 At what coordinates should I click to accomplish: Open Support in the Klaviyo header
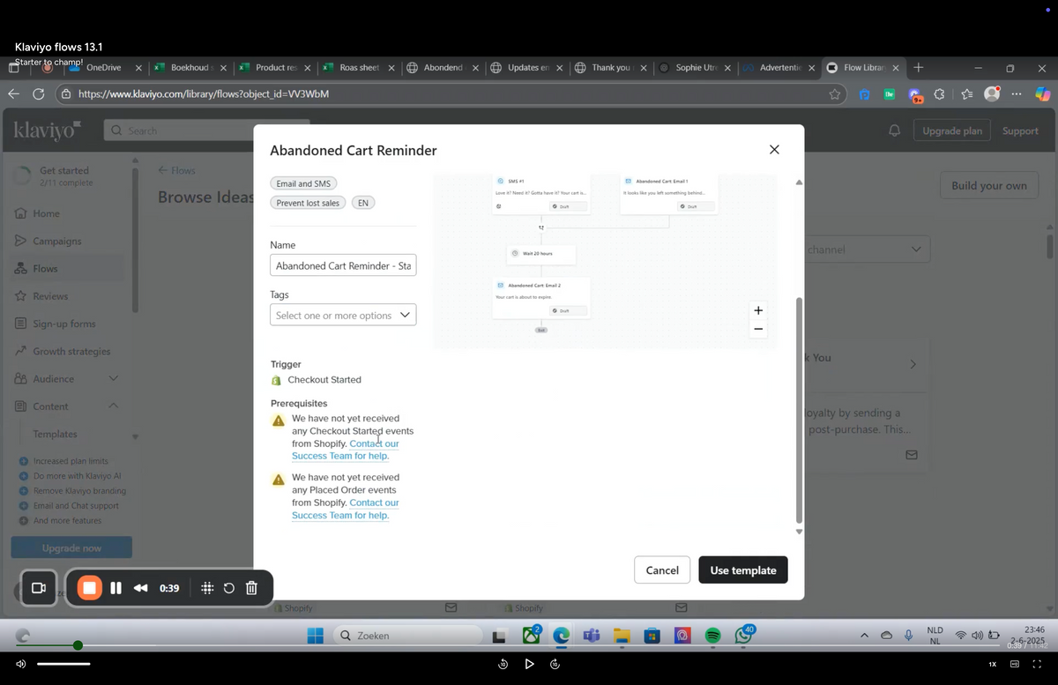[x=1020, y=130]
